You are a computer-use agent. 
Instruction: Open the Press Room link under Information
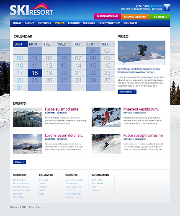[x=97, y=183]
